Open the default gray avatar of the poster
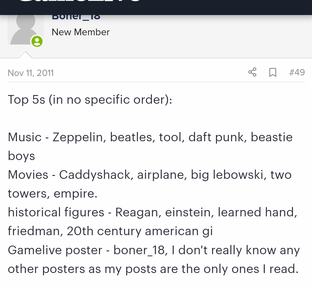 pyautogui.click(x=26, y=30)
